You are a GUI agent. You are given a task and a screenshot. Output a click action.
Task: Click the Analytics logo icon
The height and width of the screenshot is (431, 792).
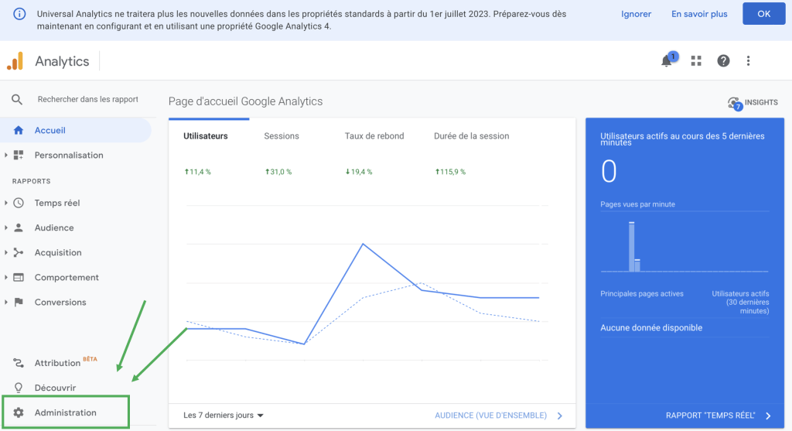click(15, 61)
